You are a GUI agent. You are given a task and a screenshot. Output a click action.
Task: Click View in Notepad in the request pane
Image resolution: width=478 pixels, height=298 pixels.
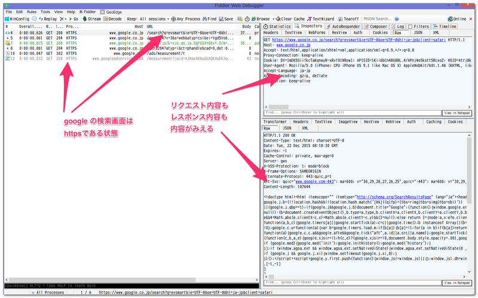[x=456, y=113]
